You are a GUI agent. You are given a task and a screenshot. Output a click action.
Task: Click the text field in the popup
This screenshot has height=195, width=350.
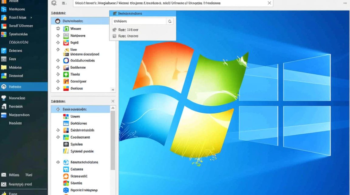click(139, 21)
